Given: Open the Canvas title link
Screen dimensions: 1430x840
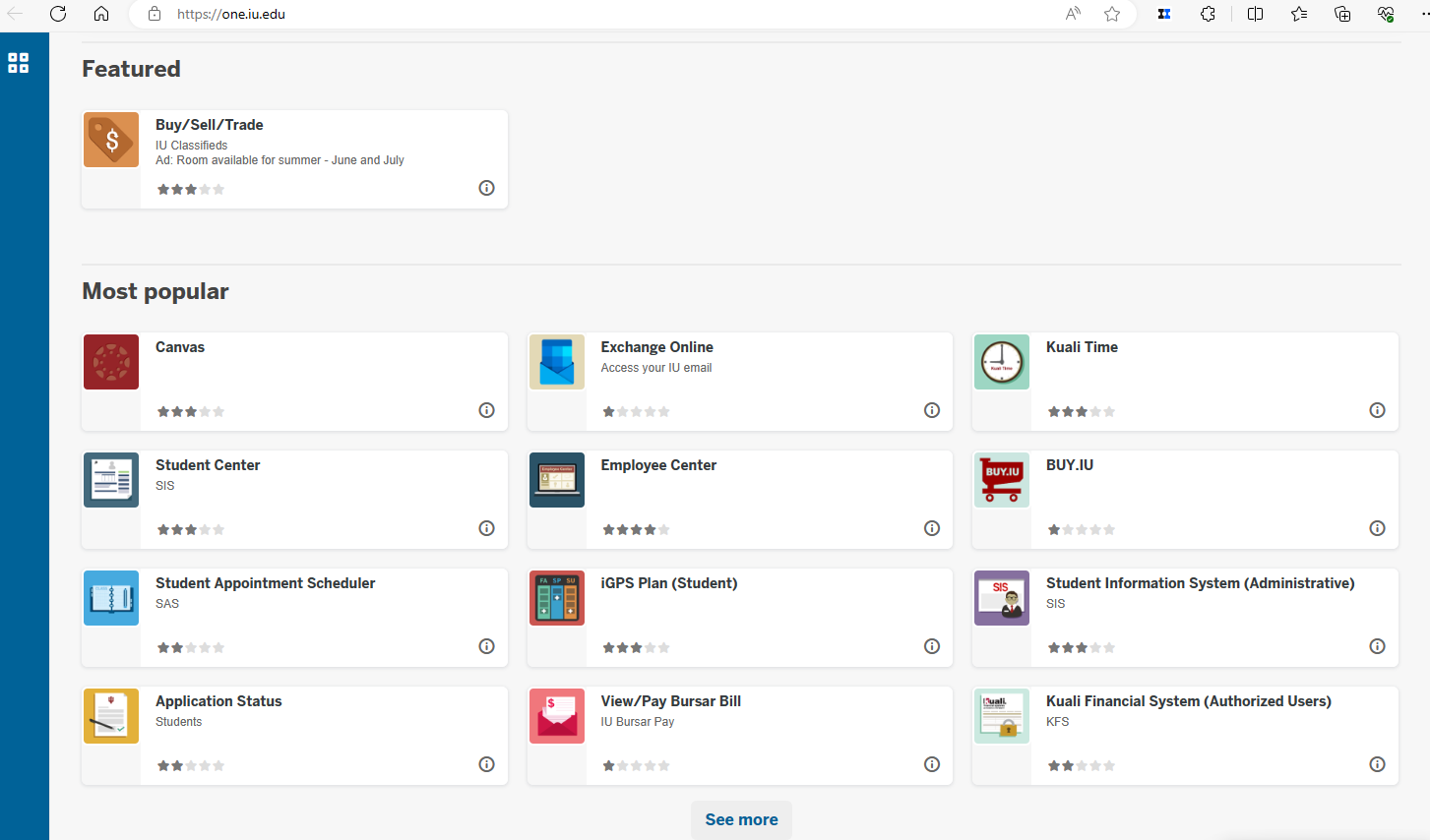Looking at the screenshot, I should click(x=180, y=347).
